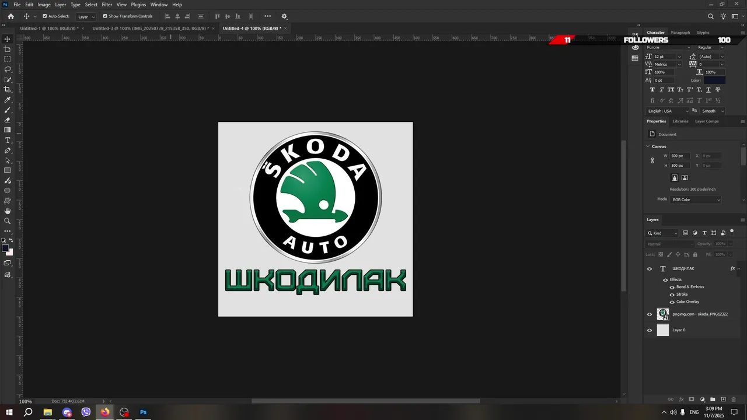
Task: Select the Crop tool
Action: click(x=8, y=89)
